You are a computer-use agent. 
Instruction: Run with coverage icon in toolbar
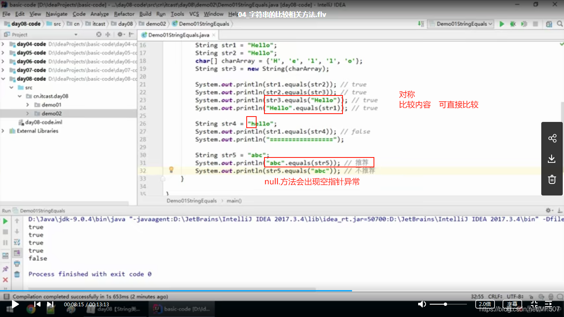pos(524,24)
